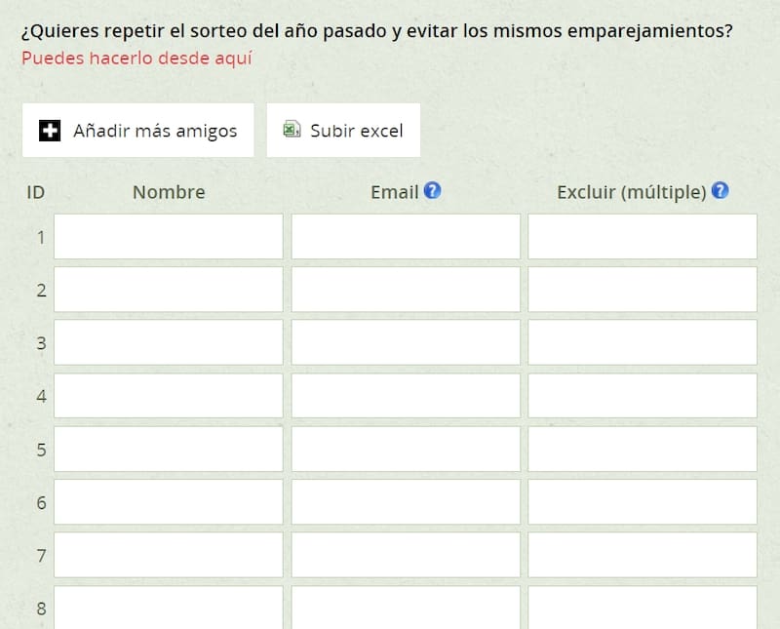Image resolution: width=780 pixels, height=629 pixels.
Task: Open the Excluir field for ID 6
Action: coord(643,501)
